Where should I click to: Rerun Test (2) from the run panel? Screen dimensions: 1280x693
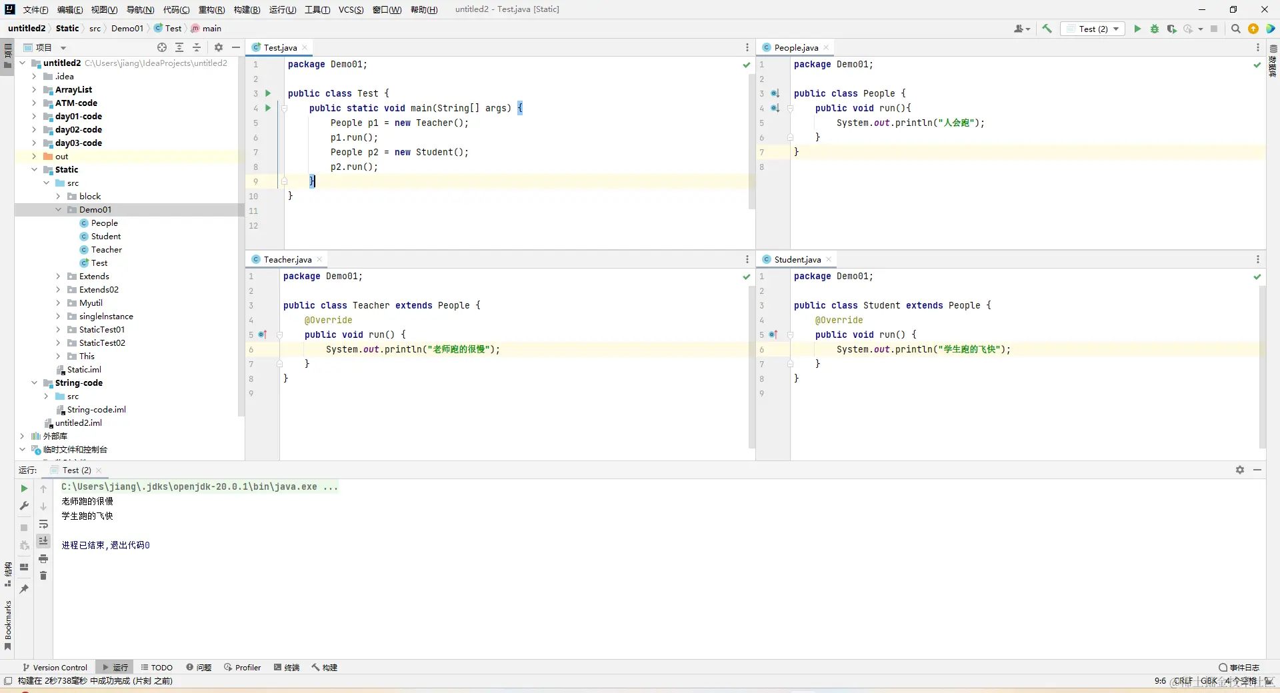(24, 488)
